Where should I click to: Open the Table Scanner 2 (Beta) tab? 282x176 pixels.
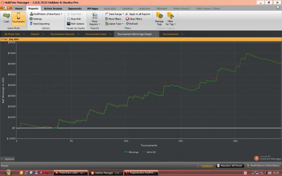[208, 8]
